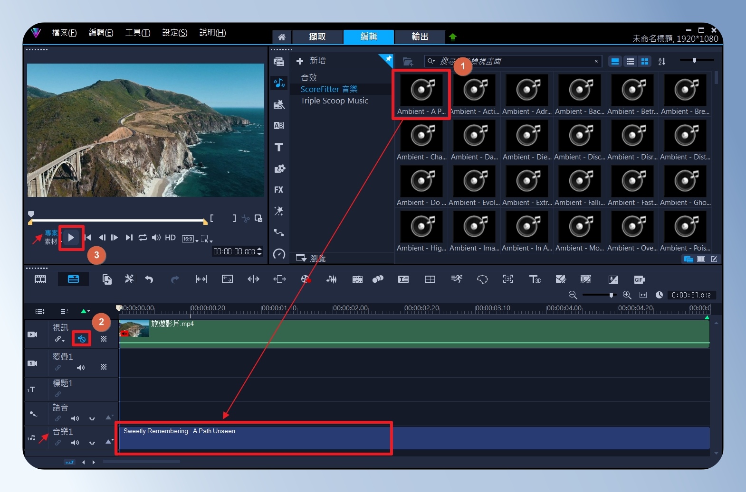
Task: Open the 編輯(E) menu
Action: click(x=101, y=33)
